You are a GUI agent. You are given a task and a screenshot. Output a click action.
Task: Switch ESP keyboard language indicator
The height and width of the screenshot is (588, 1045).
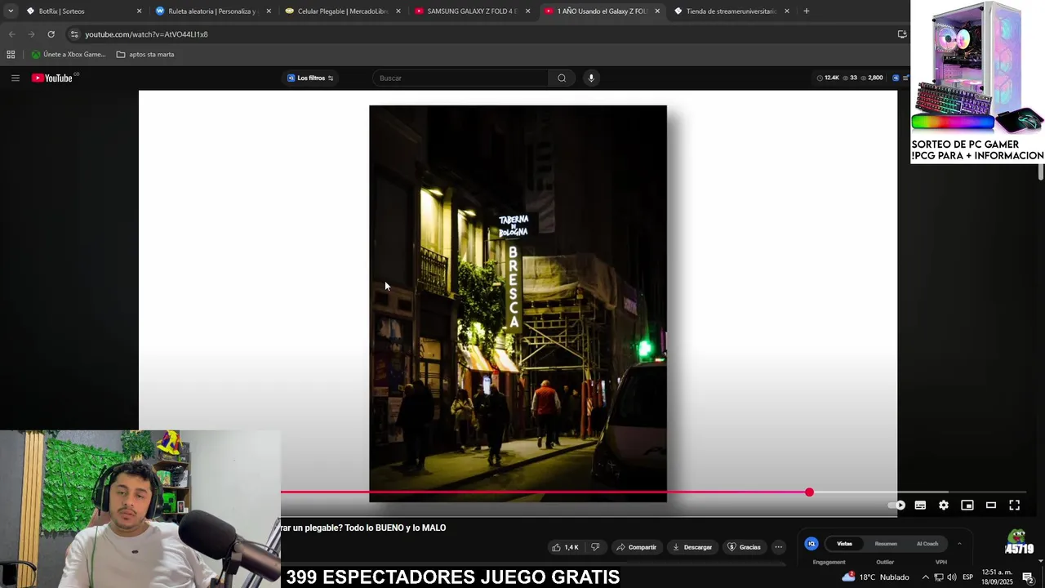click(968, 577)
